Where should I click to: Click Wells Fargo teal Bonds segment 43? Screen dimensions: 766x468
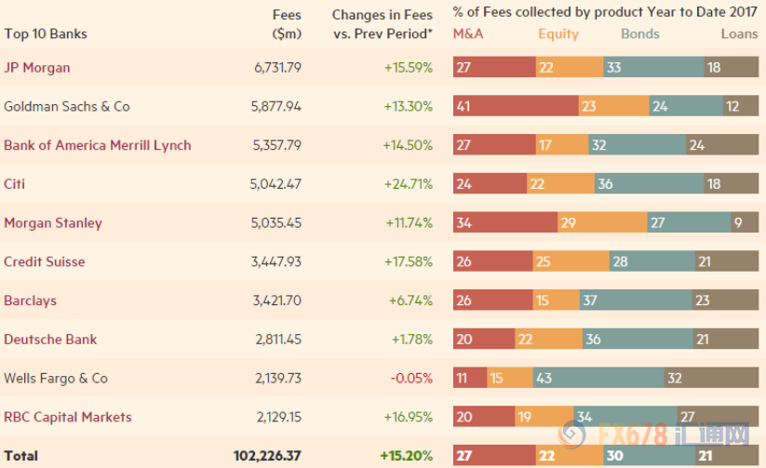(x=598, y=378)
